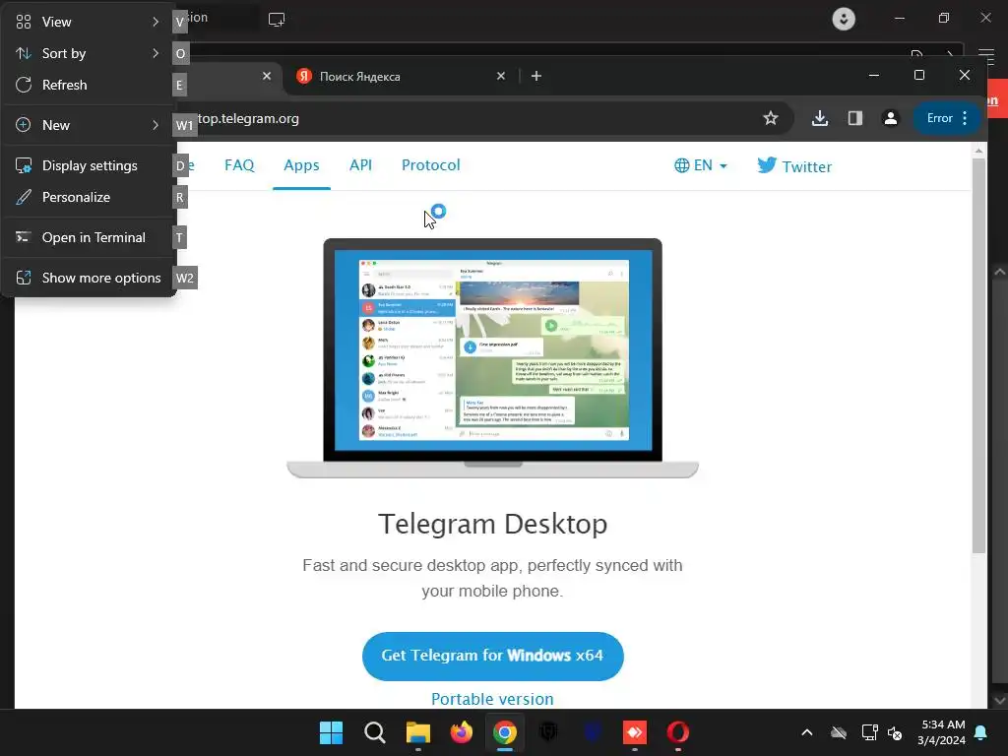The height and width of the screenshot is (756, 1008).
Task: Select Display settings in context menu
Action: tap(88, 165)
